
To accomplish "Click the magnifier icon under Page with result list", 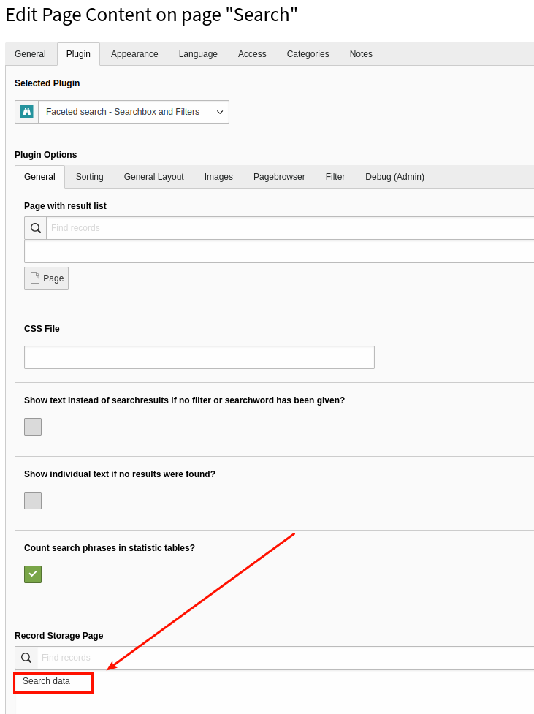I will click(x=34, y=227).
